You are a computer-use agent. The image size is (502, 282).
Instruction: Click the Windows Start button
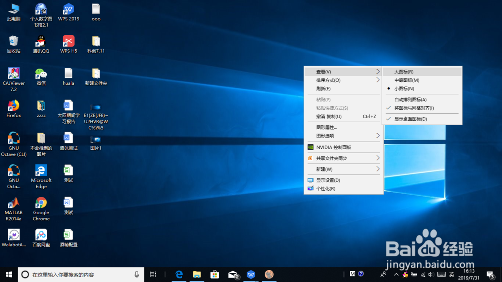pyautogui.click(x=9, y=274)
